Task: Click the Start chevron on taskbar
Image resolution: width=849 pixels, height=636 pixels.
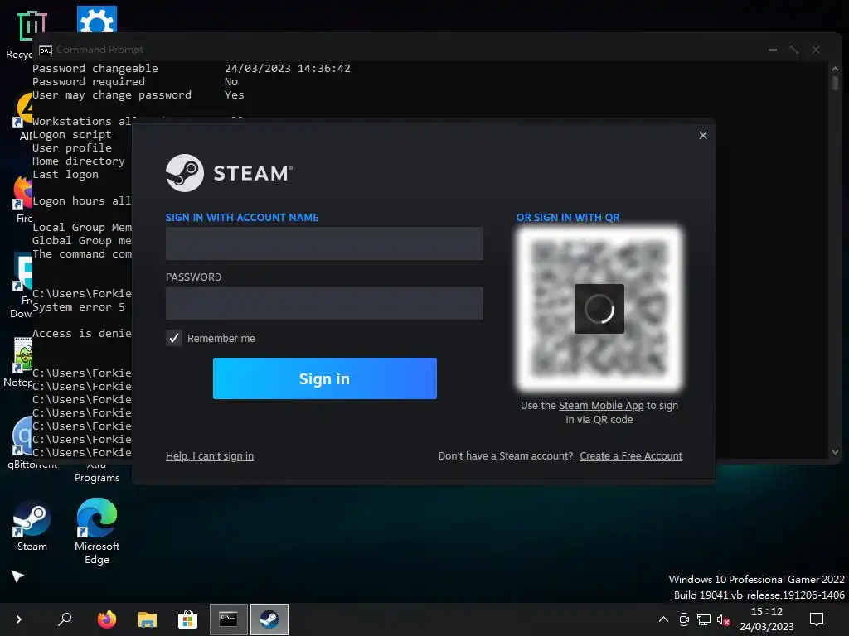Action: pos(18,619)
